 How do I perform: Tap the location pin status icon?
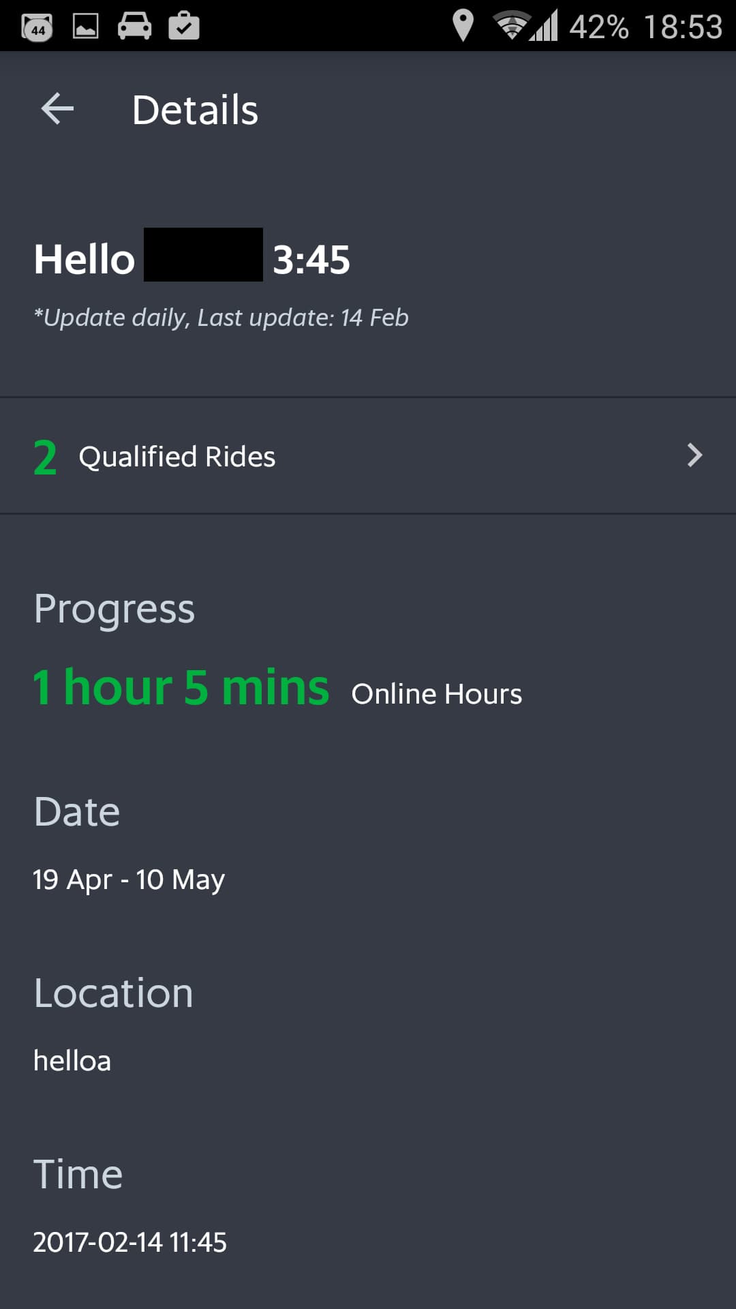pyautogui.click(x=463, y=26)
